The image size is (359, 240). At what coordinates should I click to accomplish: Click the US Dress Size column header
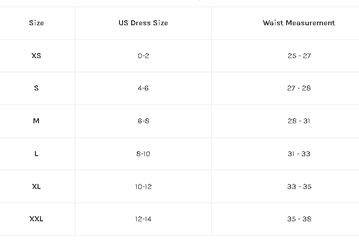pos(143,23)
